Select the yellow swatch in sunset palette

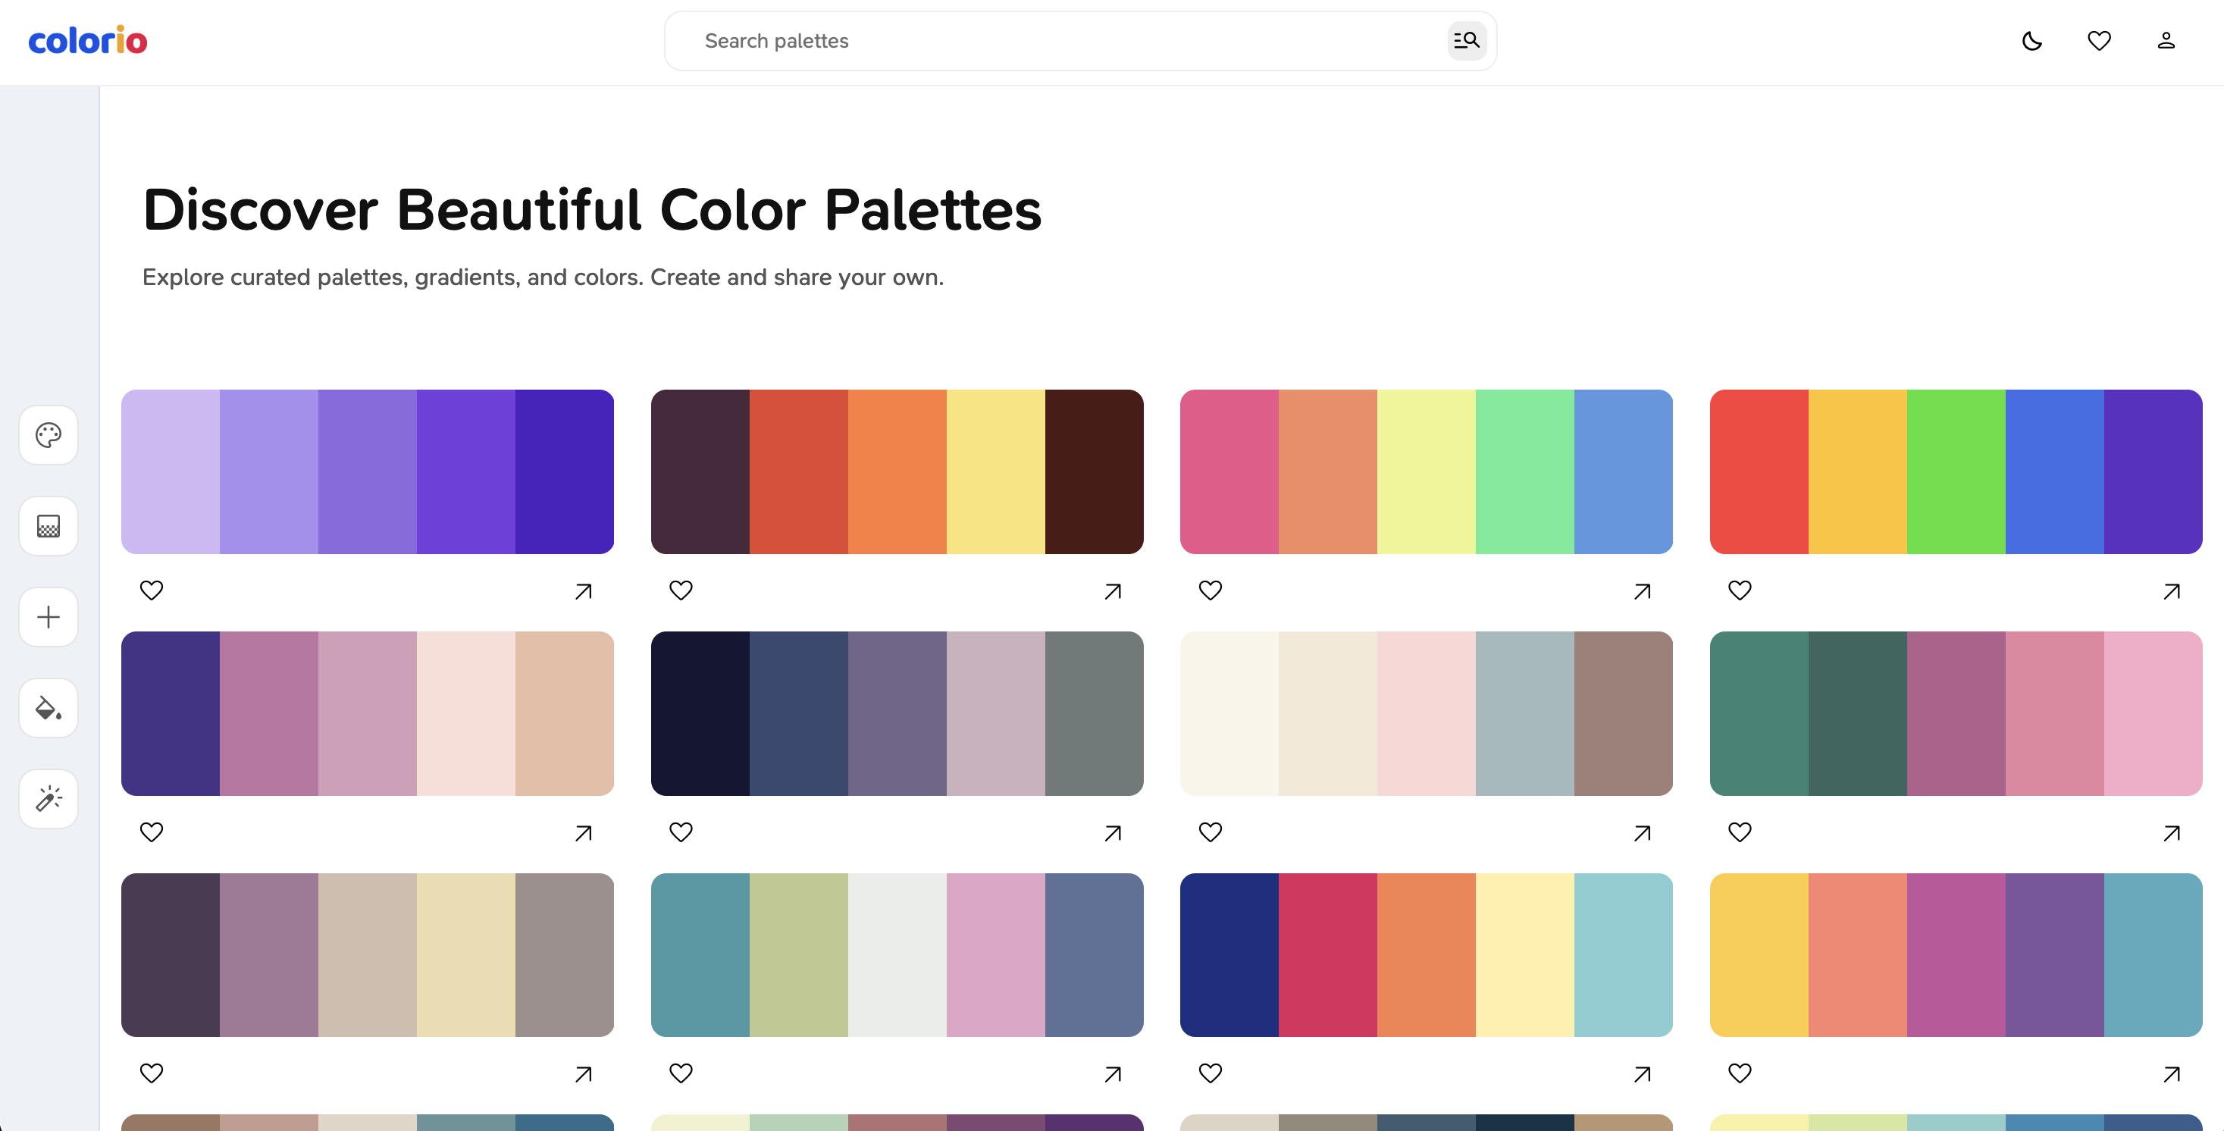pos(995,472)
